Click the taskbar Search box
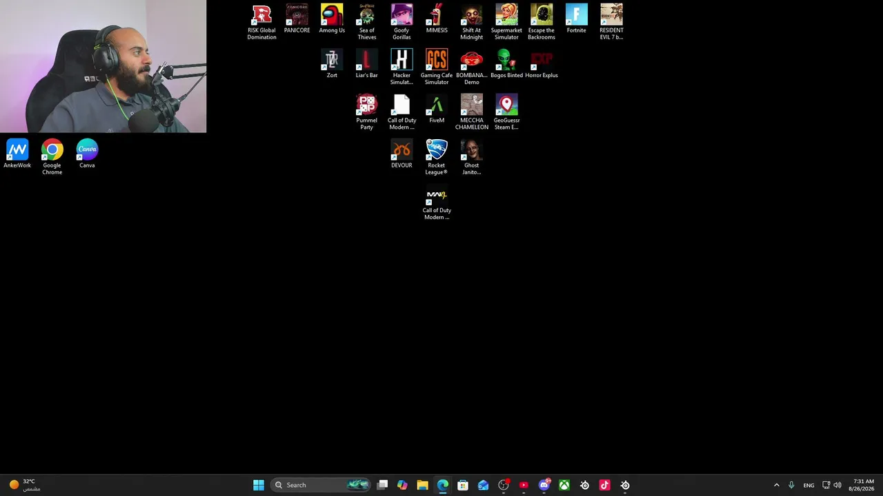883x496 pixels. 321,485
